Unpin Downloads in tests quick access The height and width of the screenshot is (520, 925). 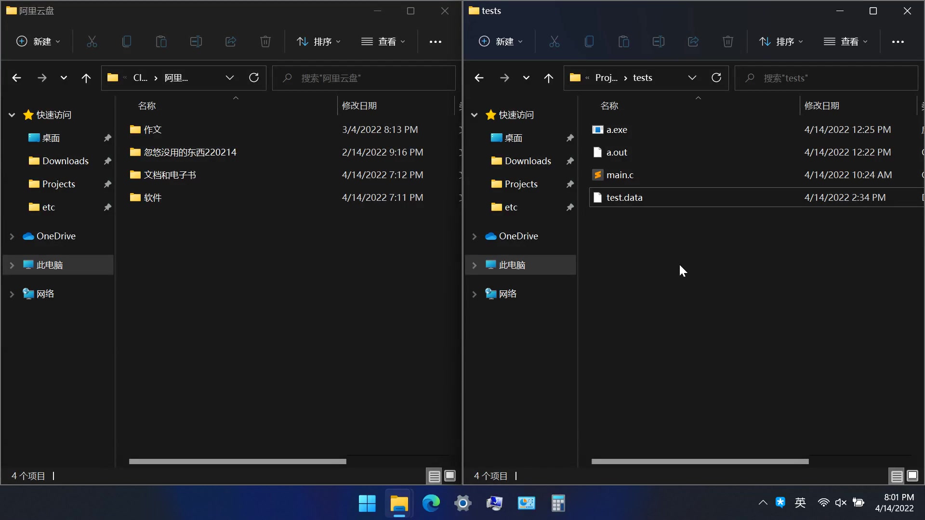coord(570,161)
